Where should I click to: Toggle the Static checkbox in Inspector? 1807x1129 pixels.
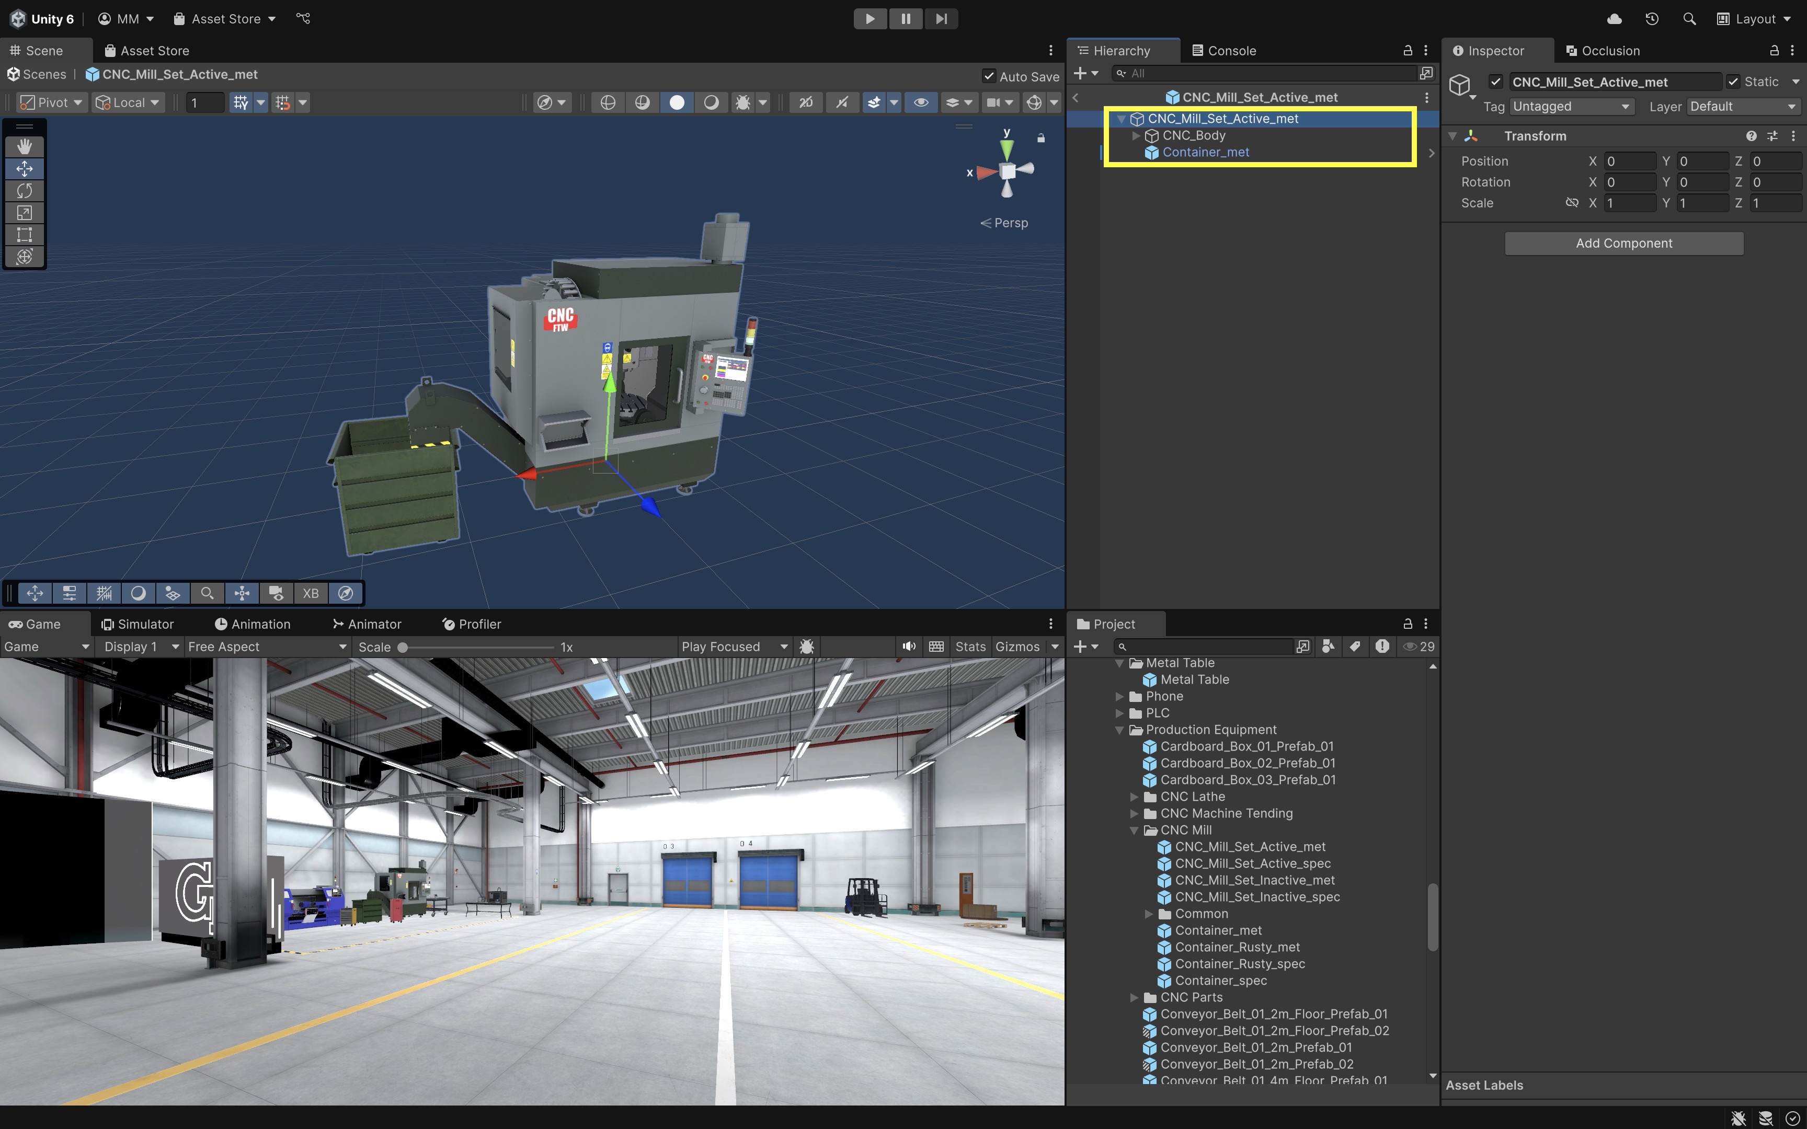pyautogui.click(x=1733, y=82)
